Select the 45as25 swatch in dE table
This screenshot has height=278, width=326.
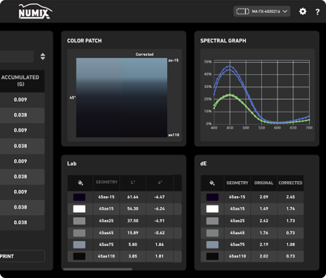click(x=212, y=221)
